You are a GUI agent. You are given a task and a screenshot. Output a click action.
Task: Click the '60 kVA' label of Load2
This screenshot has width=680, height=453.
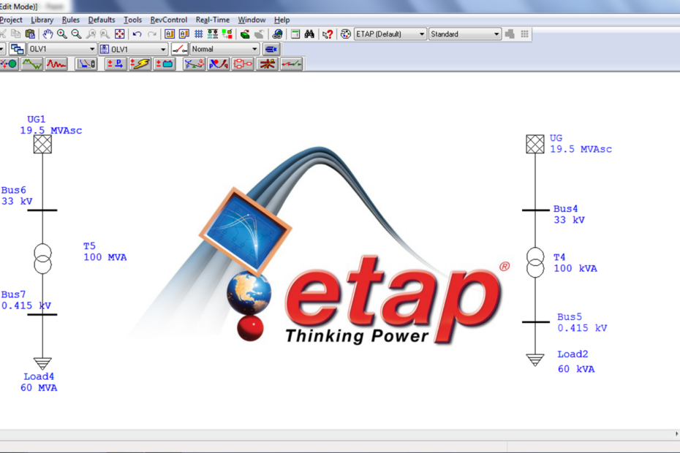576,369
